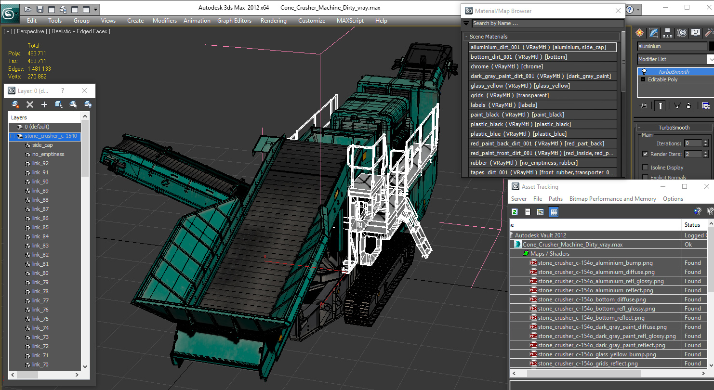Open the Rendering menu
The width and height of the screenshot is (714, 390).
(273, 21)
